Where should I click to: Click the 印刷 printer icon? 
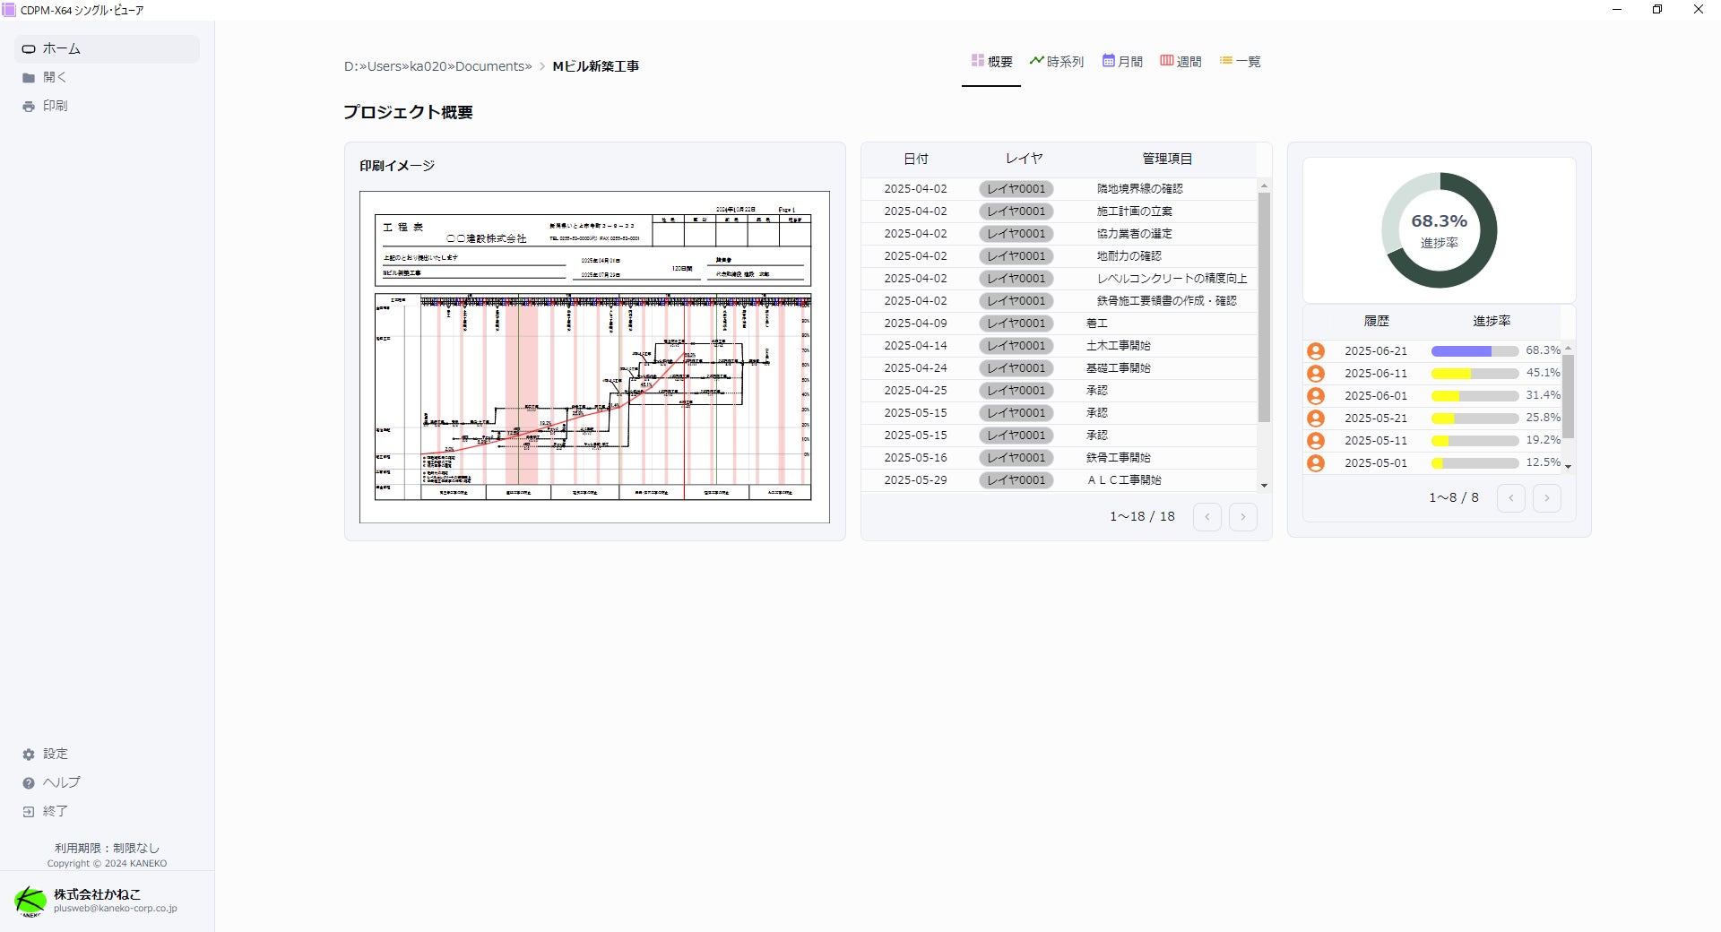pos(29,107)
